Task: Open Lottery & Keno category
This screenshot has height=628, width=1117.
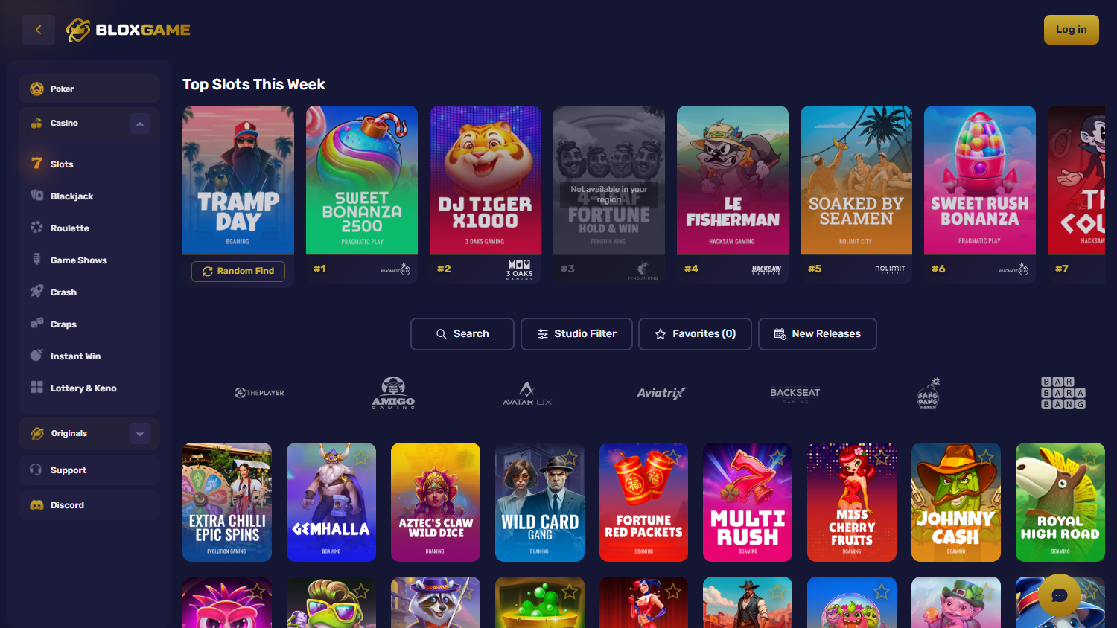Action: tap(89, 388)
